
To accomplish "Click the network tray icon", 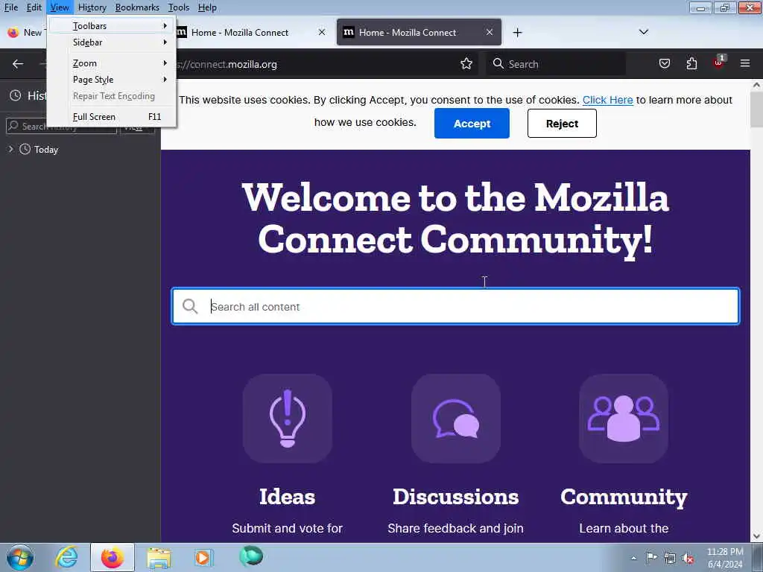I will [x=670, y=558].
